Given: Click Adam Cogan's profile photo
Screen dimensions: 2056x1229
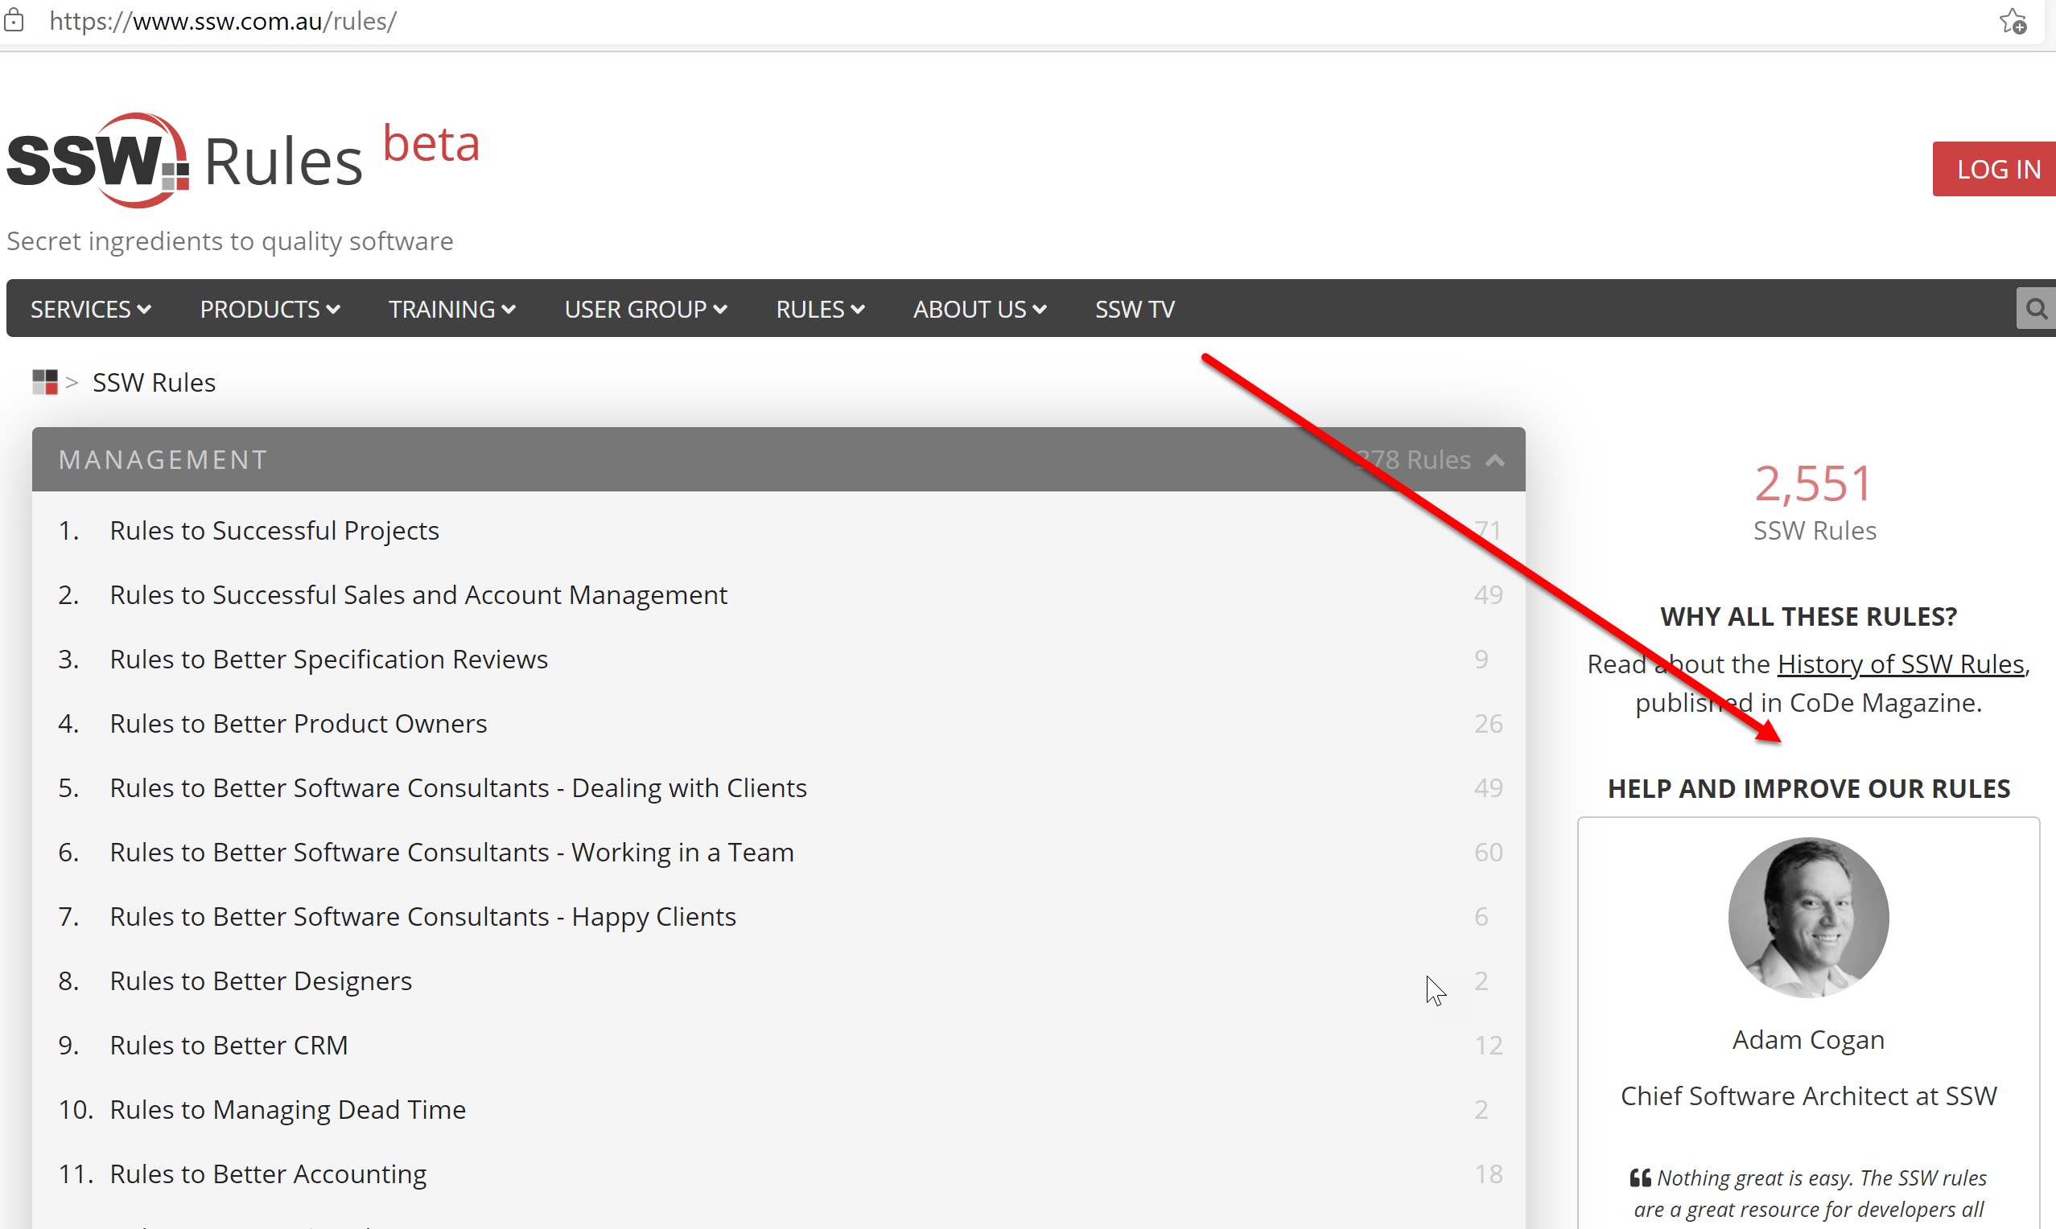Looking at the screenshot, I should (x=1807, y=917).
